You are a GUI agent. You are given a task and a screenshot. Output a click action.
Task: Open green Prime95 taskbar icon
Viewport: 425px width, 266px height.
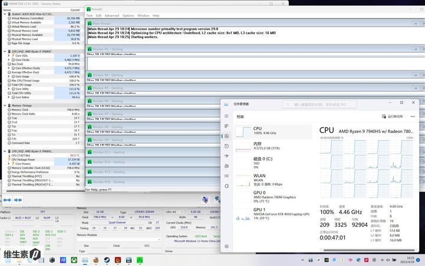point(139,260)
